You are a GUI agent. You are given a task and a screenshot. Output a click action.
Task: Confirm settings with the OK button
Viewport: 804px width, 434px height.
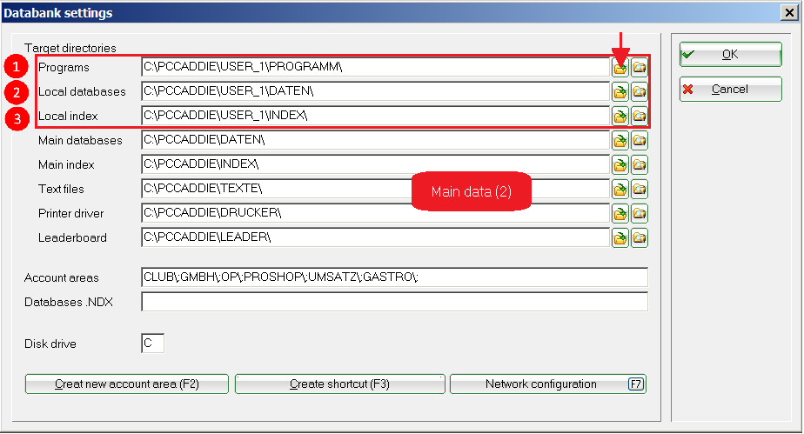pyautogui.click(x=731, y=54)
